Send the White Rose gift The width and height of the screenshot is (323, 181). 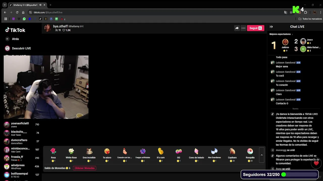[71, 155]
